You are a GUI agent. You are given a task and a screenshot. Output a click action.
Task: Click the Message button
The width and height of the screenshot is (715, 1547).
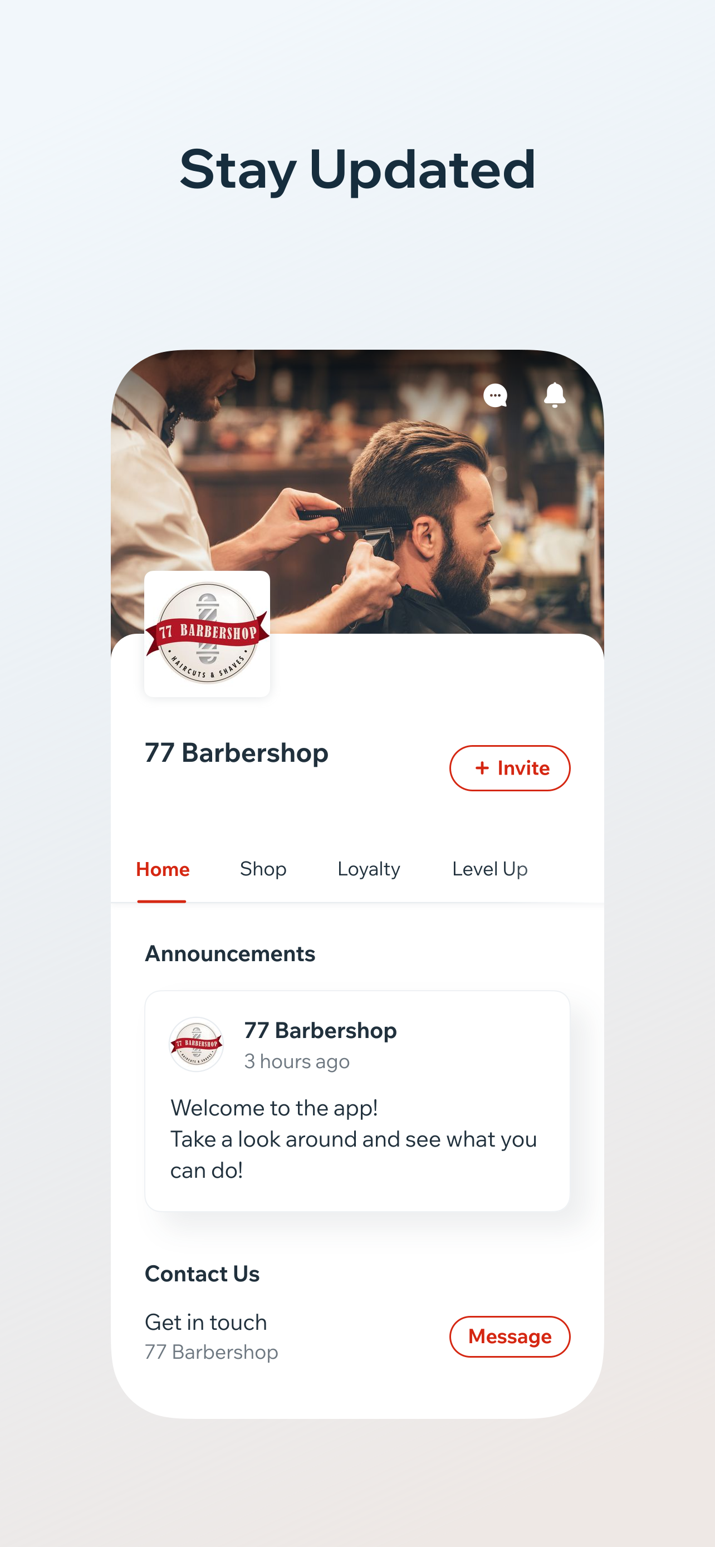(x=510, y=1336)
